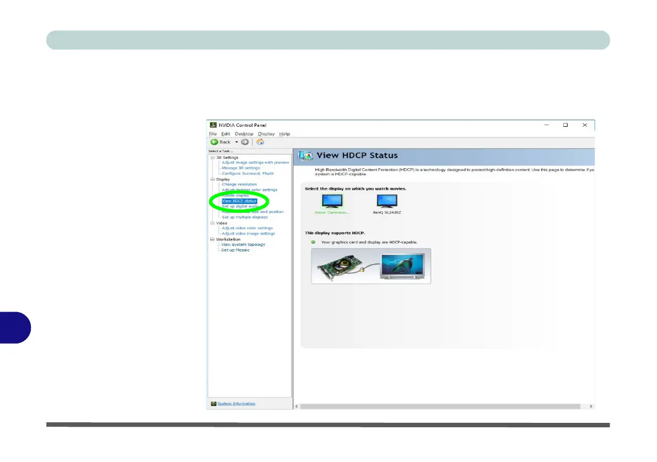Open the Edit menu

[x=226, y=134]
